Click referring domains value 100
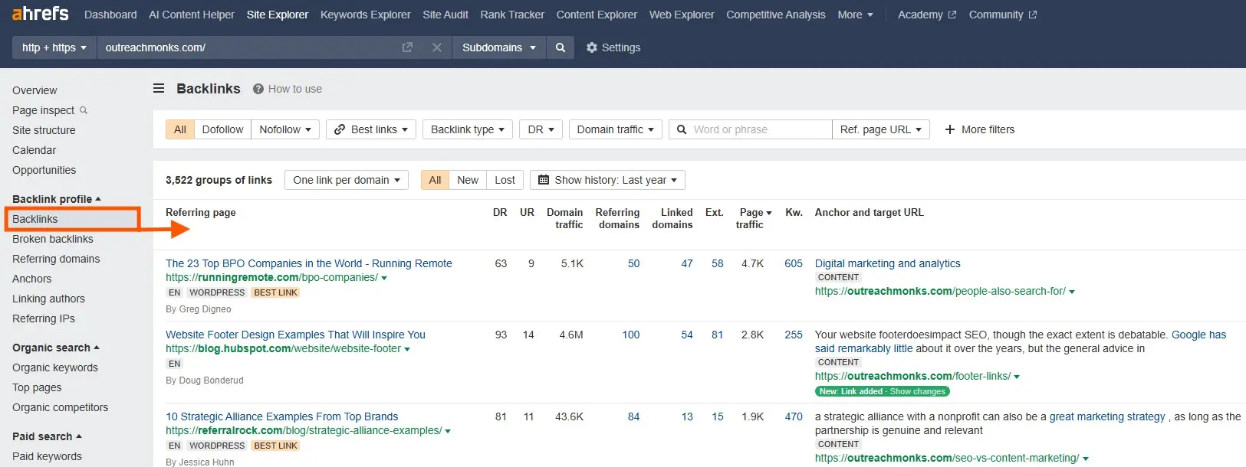The height and width of the screenshot is (467, 1246). click(x=631, y=335)
